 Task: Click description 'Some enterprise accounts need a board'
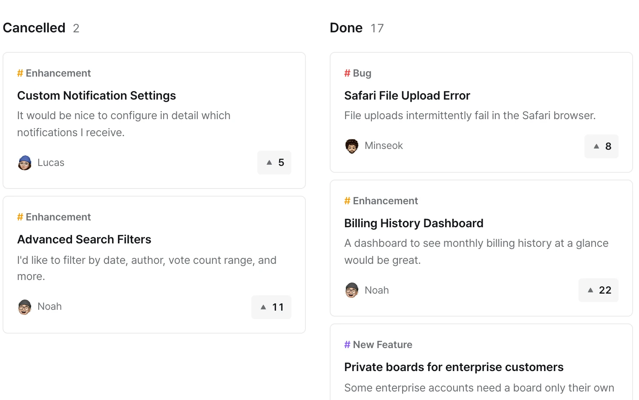pos(479,388)
